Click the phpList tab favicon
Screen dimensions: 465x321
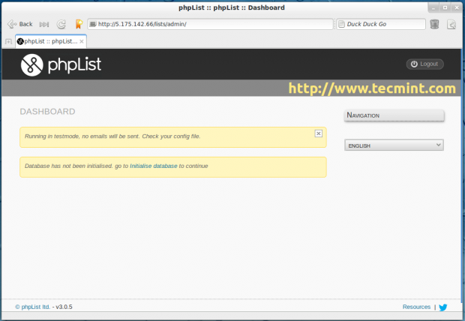(x=20, y=41)
